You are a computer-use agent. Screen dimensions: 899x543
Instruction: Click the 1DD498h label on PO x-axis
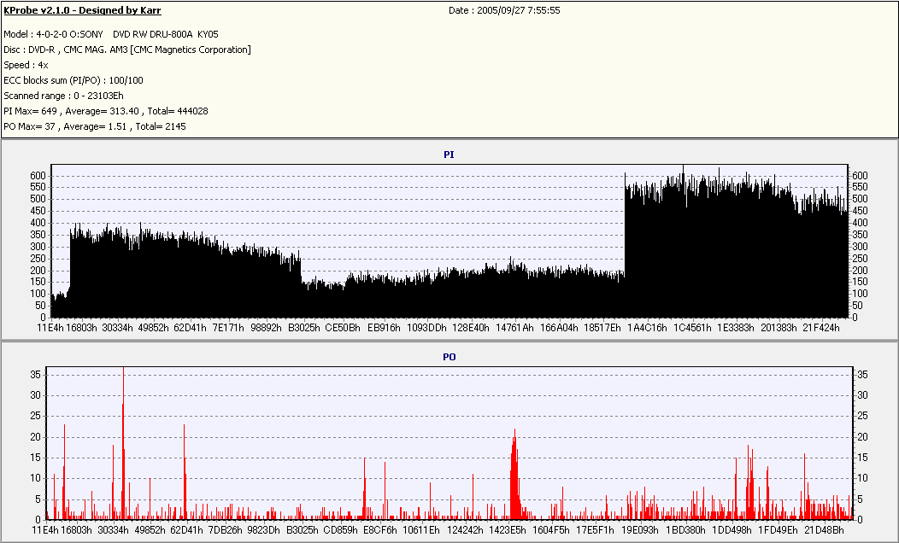tap(731, 530)
